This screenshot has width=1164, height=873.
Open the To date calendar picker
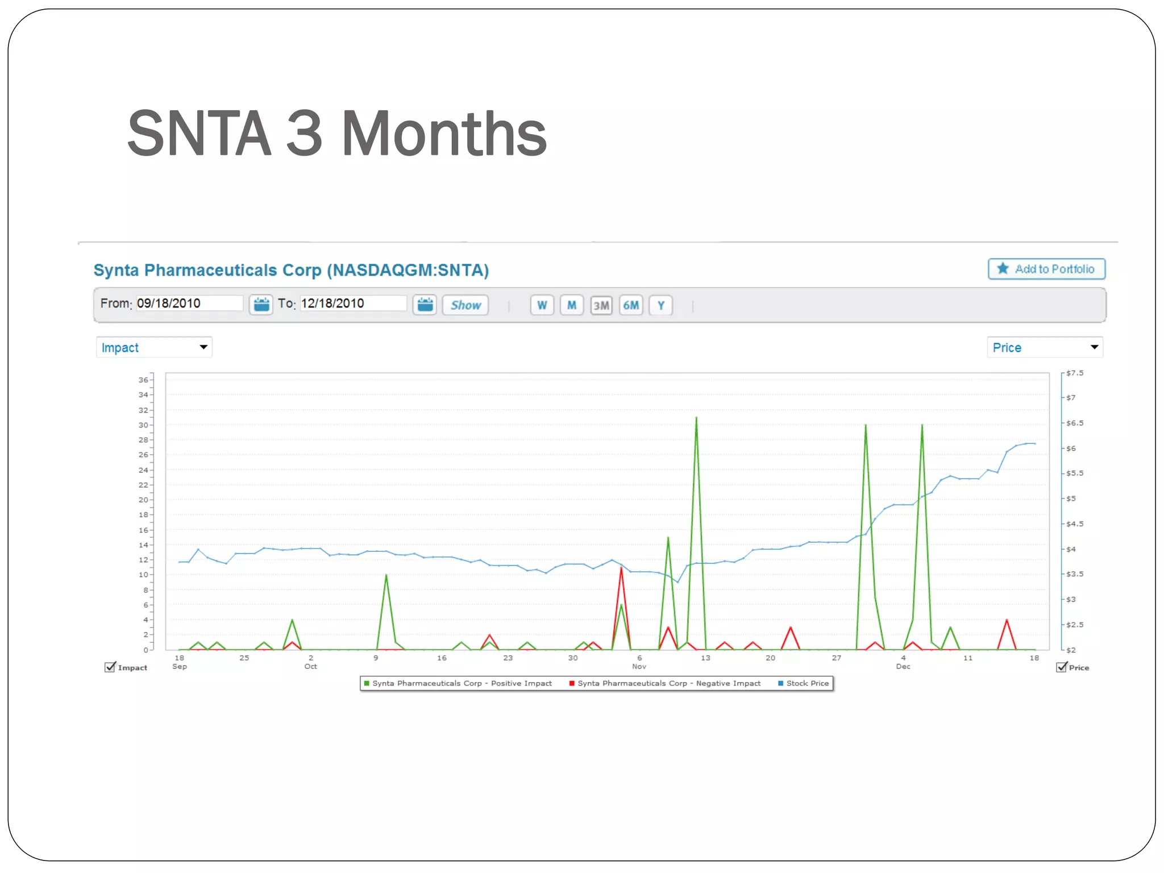[425, 305]
